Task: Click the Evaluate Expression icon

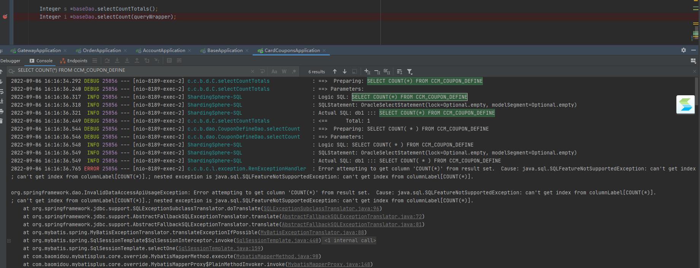Action: coord(169,61)
